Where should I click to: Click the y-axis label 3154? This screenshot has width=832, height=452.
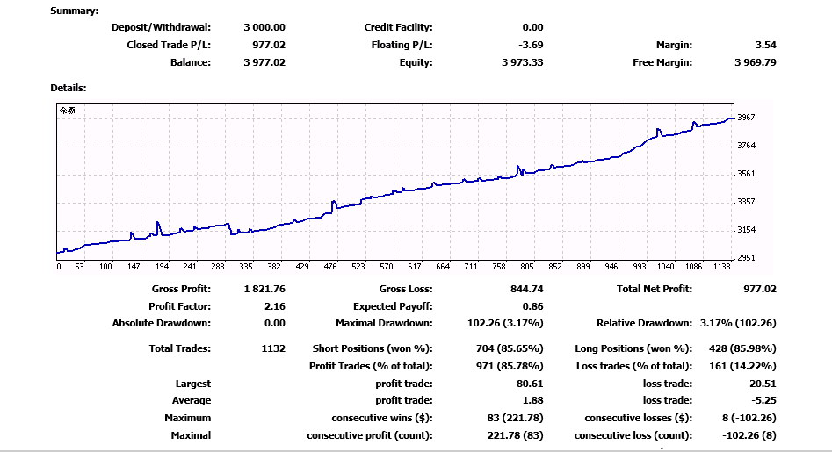(746, 230)
